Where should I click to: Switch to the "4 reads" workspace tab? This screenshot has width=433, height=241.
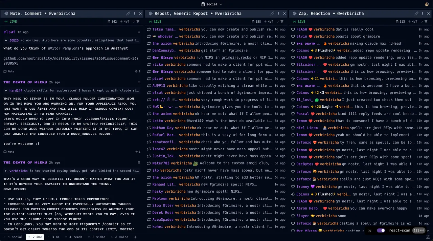[x=76, y=237]
